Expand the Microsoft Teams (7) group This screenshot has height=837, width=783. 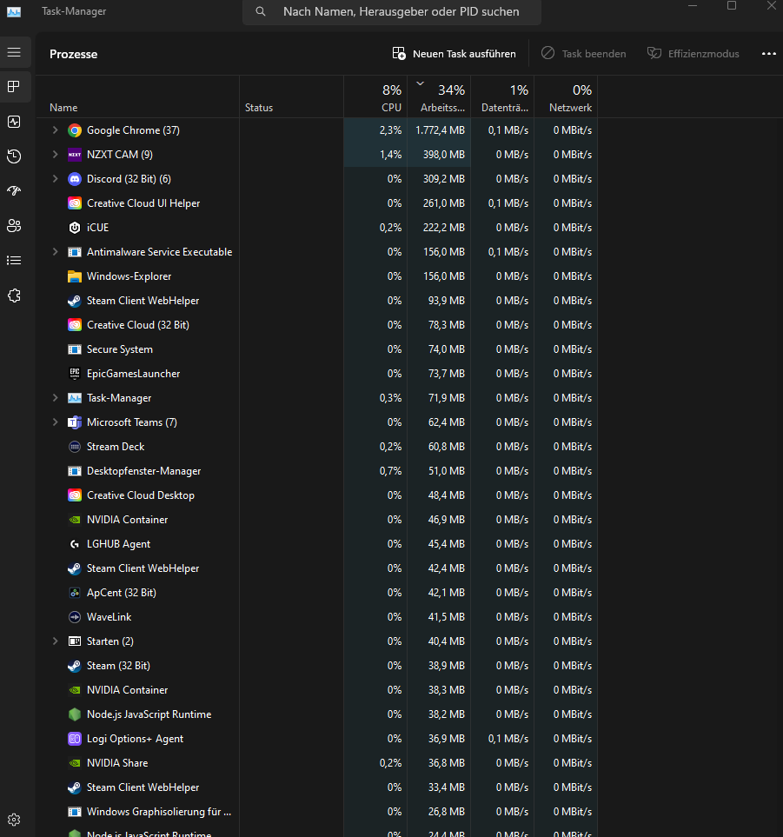(55, 422)
